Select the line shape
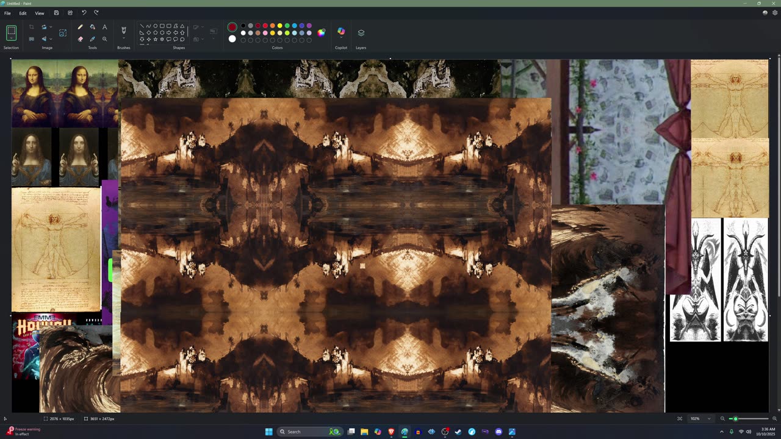This screenshot has width=781, height=439. (x=142, y=26)
